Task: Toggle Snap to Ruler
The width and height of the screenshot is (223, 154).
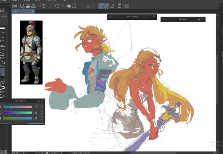Action: [101, 6]
